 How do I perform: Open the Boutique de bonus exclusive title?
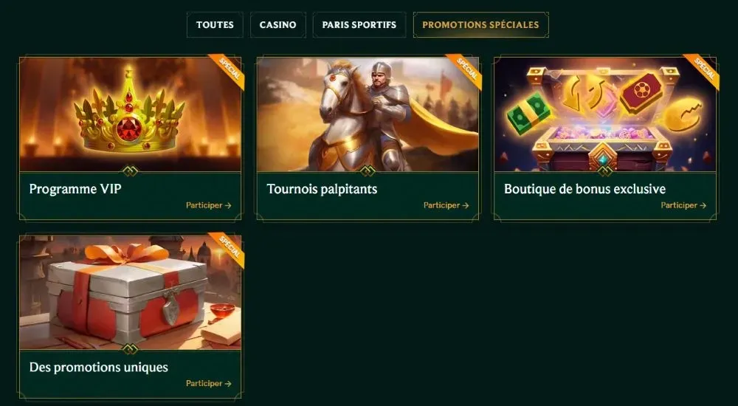(x=584, y=189)
